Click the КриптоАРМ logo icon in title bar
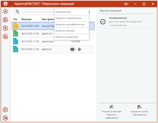 [5, 4]
